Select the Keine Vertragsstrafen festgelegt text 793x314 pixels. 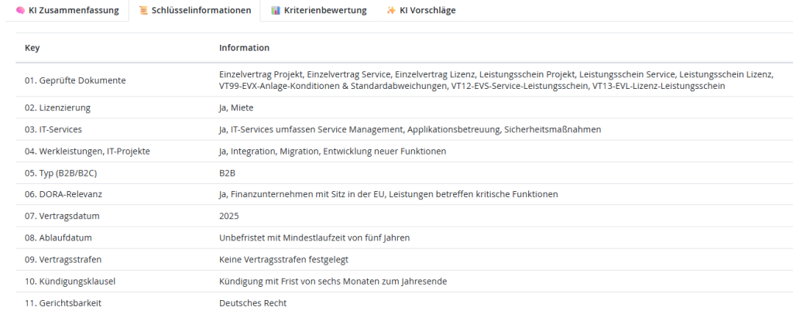[x=286, y=259]
